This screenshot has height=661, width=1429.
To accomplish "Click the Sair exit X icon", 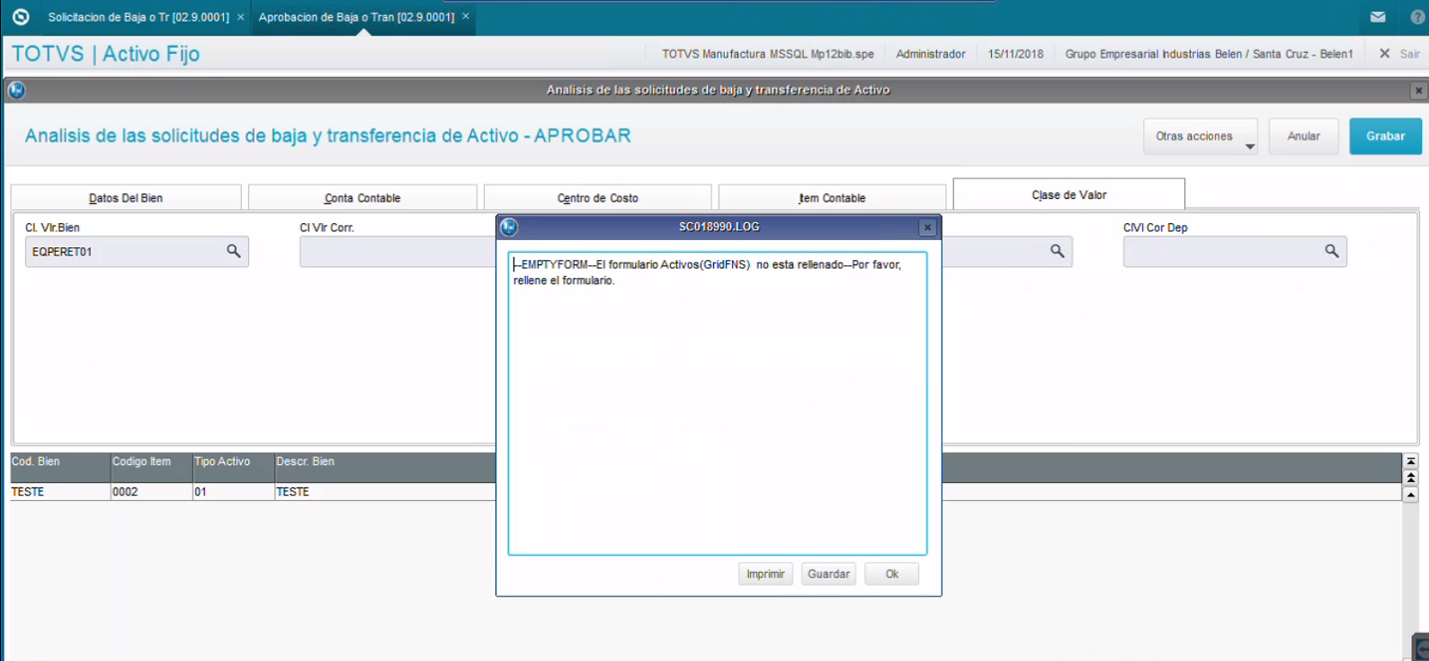I will coord(1385,54).
